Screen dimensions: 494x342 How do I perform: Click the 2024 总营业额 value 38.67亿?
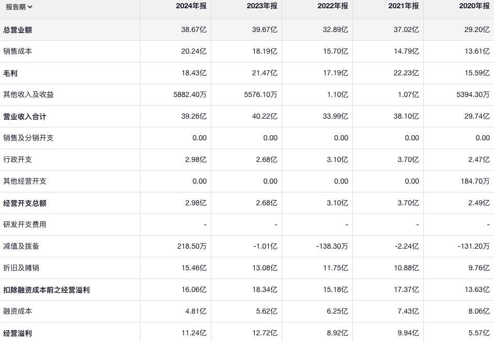pyautogui.click(x=194, y=30)
